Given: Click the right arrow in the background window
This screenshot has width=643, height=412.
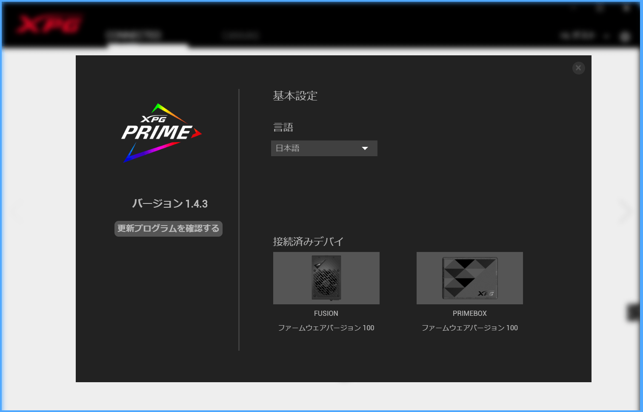Looking at the screenshot, I should tap(626, 211).
